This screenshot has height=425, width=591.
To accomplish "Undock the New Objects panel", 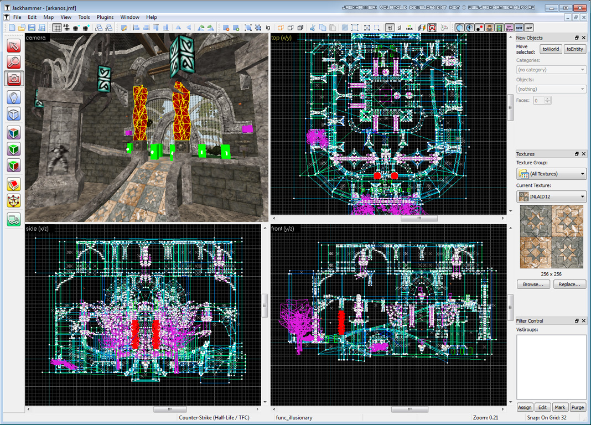I will click(x=577, y=38).
